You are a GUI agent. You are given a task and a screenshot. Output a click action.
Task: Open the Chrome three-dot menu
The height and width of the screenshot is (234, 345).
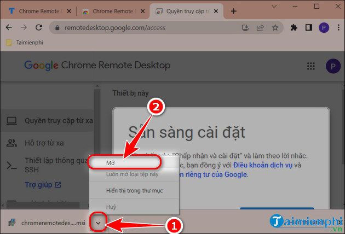pos(338,28)
